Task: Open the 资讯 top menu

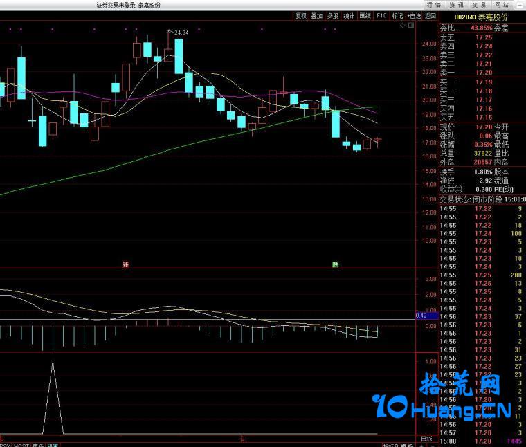Action: [457, 5]
